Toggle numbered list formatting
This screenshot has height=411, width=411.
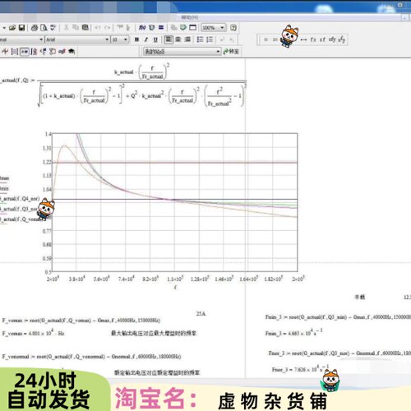(x=210, y=39)
